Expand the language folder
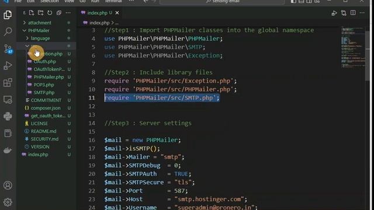 coord(40,38)
